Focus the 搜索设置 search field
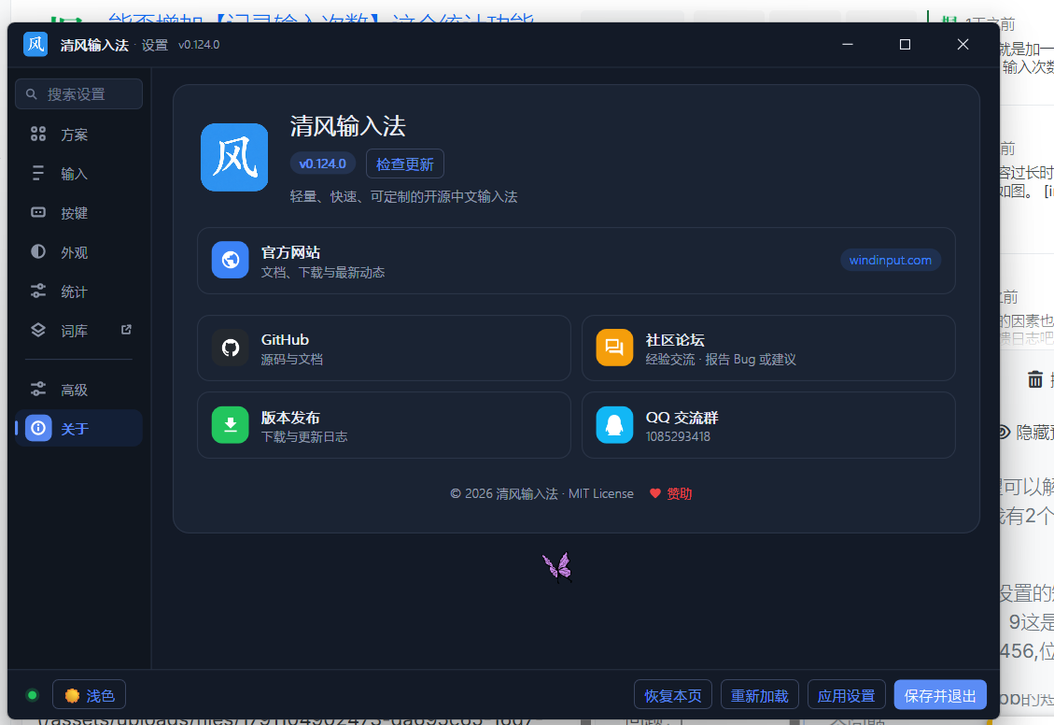This screenshot has height=725, width=1054. tap(78, 94)
